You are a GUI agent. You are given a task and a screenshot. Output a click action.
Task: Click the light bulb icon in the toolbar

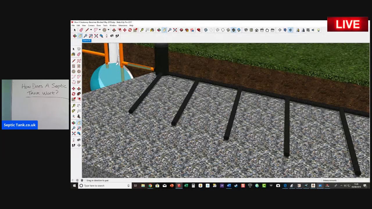coord(319,30)
